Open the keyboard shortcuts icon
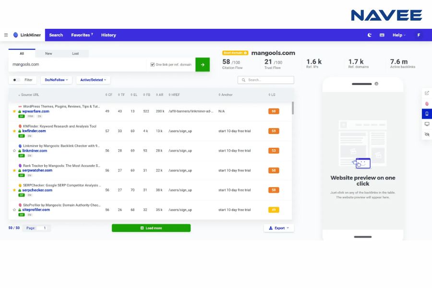This screenshot has height=288, width=432. pyautogui.click(x=382, y=35)
